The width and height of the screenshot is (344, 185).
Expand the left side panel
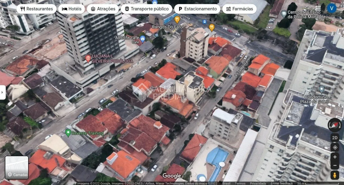(2, 92)
